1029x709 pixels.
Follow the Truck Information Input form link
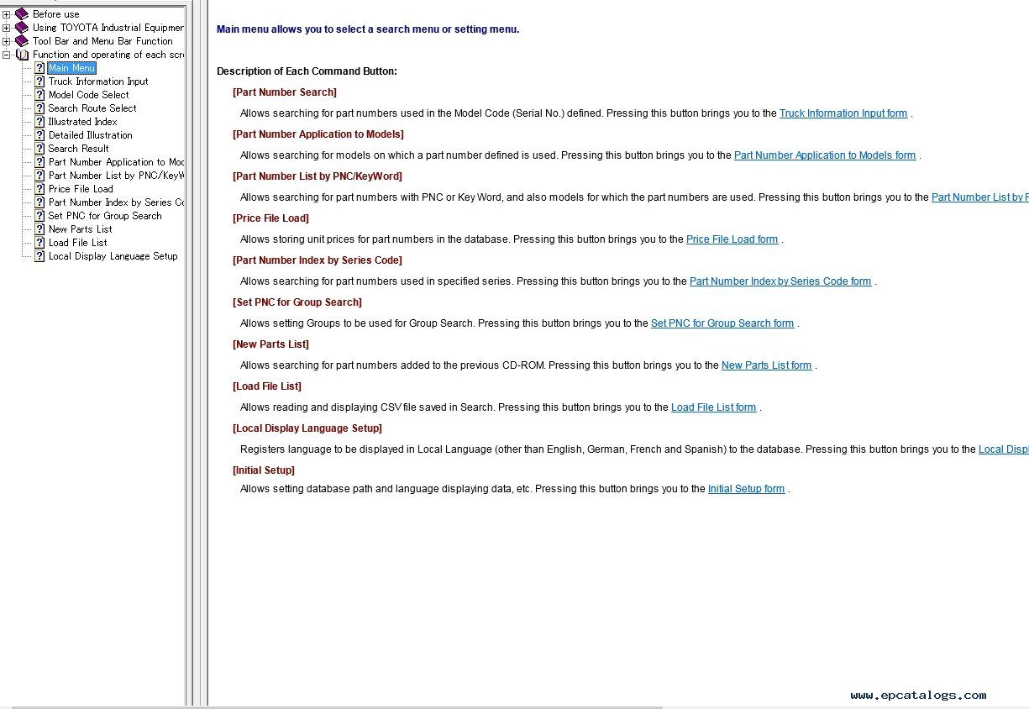(843, 113)
